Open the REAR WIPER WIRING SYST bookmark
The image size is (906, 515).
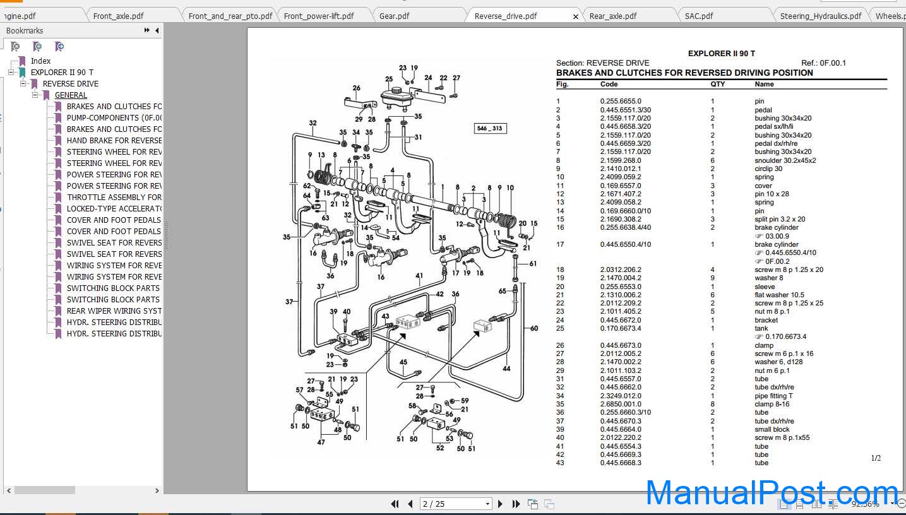pyautogui.click(x=114, y=311)
